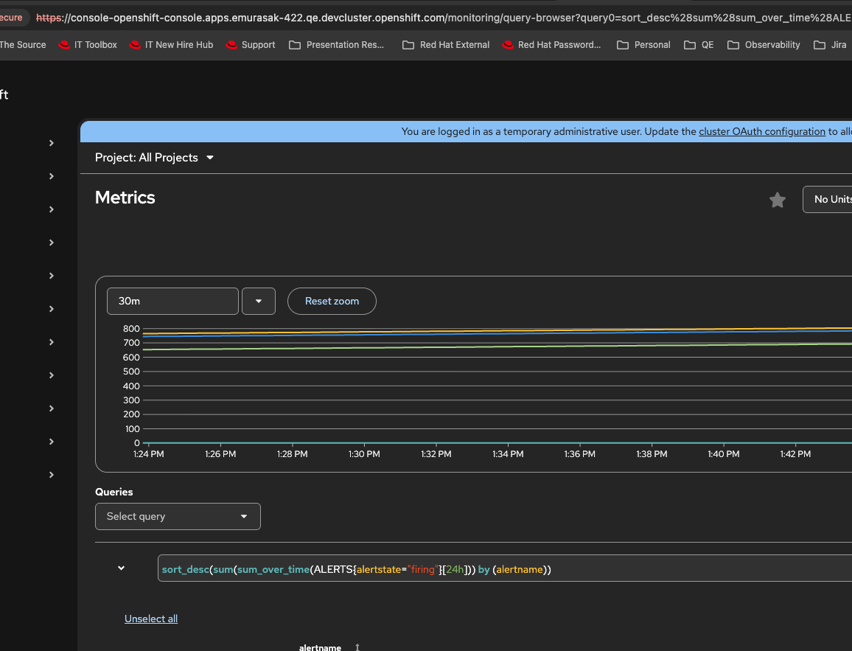The width and height of the screenshot is (852, 651).
Task: Open the Observability bookmarks folder
Action: [764, 45]
